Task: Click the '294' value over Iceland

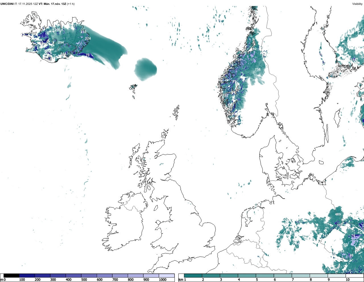Action: (61, 42)
